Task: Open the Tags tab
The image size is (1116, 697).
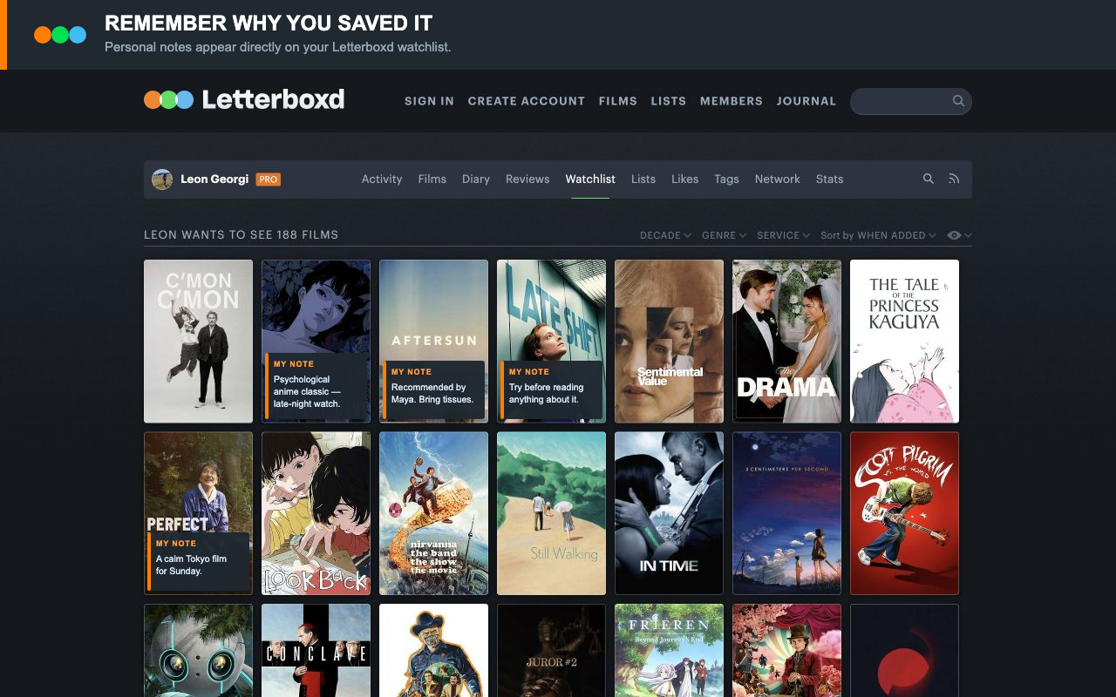Action: pyautogui.click(x=726, y=179)
